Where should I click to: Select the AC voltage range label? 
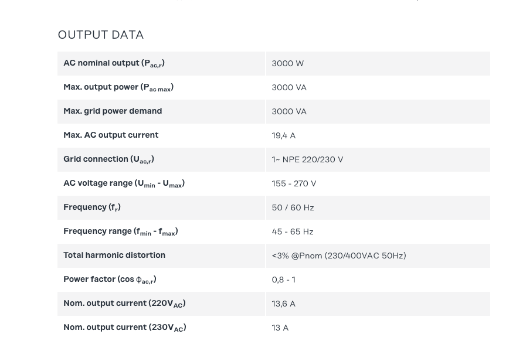pos(124,183)
